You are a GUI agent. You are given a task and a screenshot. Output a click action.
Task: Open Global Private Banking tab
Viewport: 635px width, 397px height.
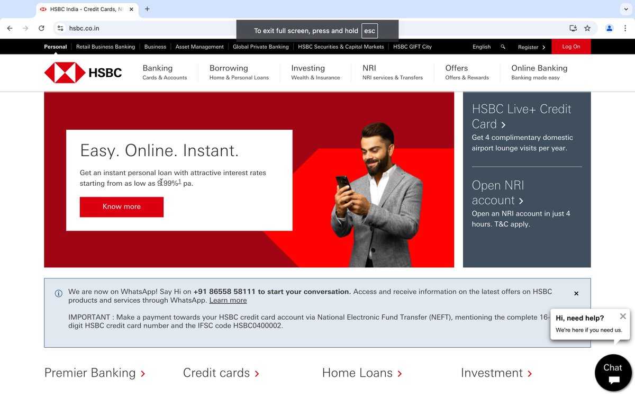[261, 47]
